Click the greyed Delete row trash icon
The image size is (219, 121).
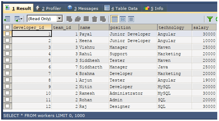point(95,19)
